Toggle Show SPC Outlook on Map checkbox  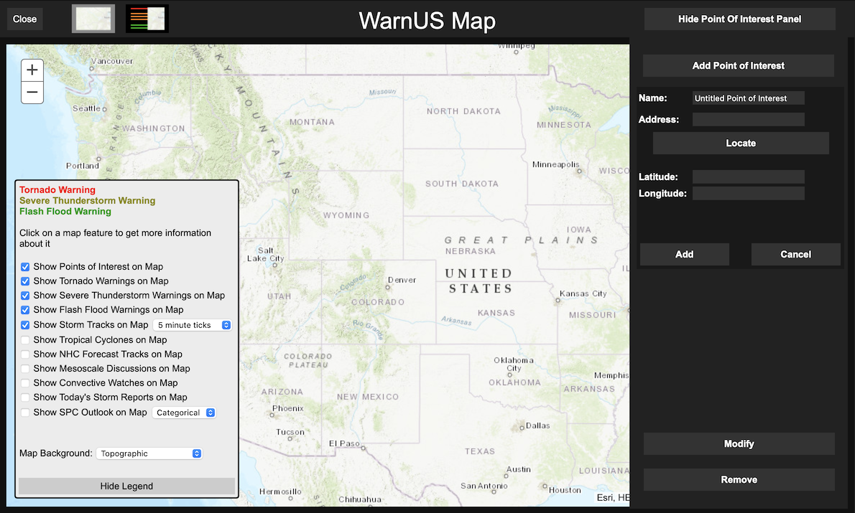26,413
